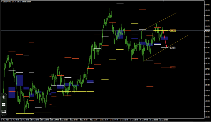Click the blue rectangle beside the red arrow
Image resolution: width=211 pixels, height=122 pixels.
(x=165, y=38)
